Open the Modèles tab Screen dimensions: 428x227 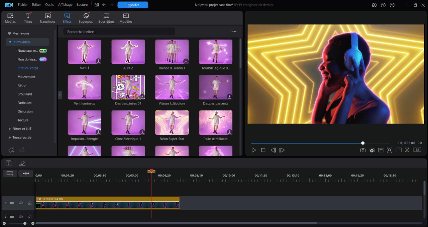coord(126,18)
